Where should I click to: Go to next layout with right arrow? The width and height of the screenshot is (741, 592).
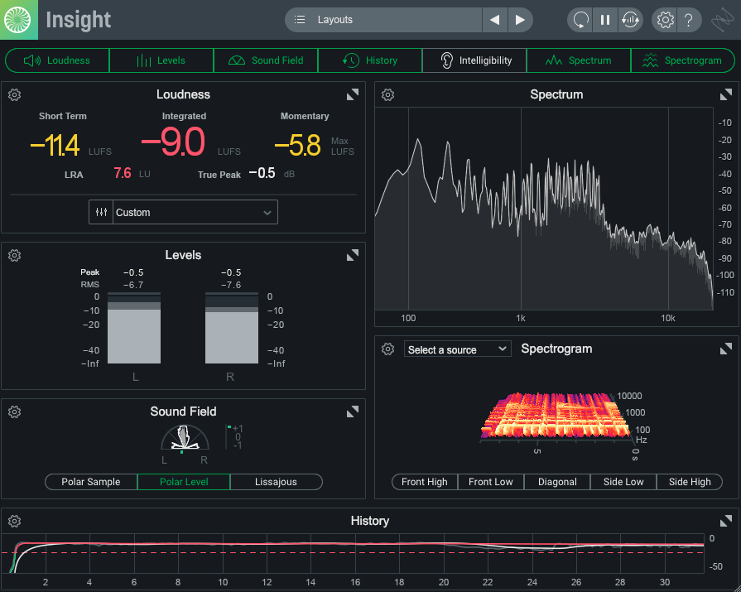[x=520, y=20]
